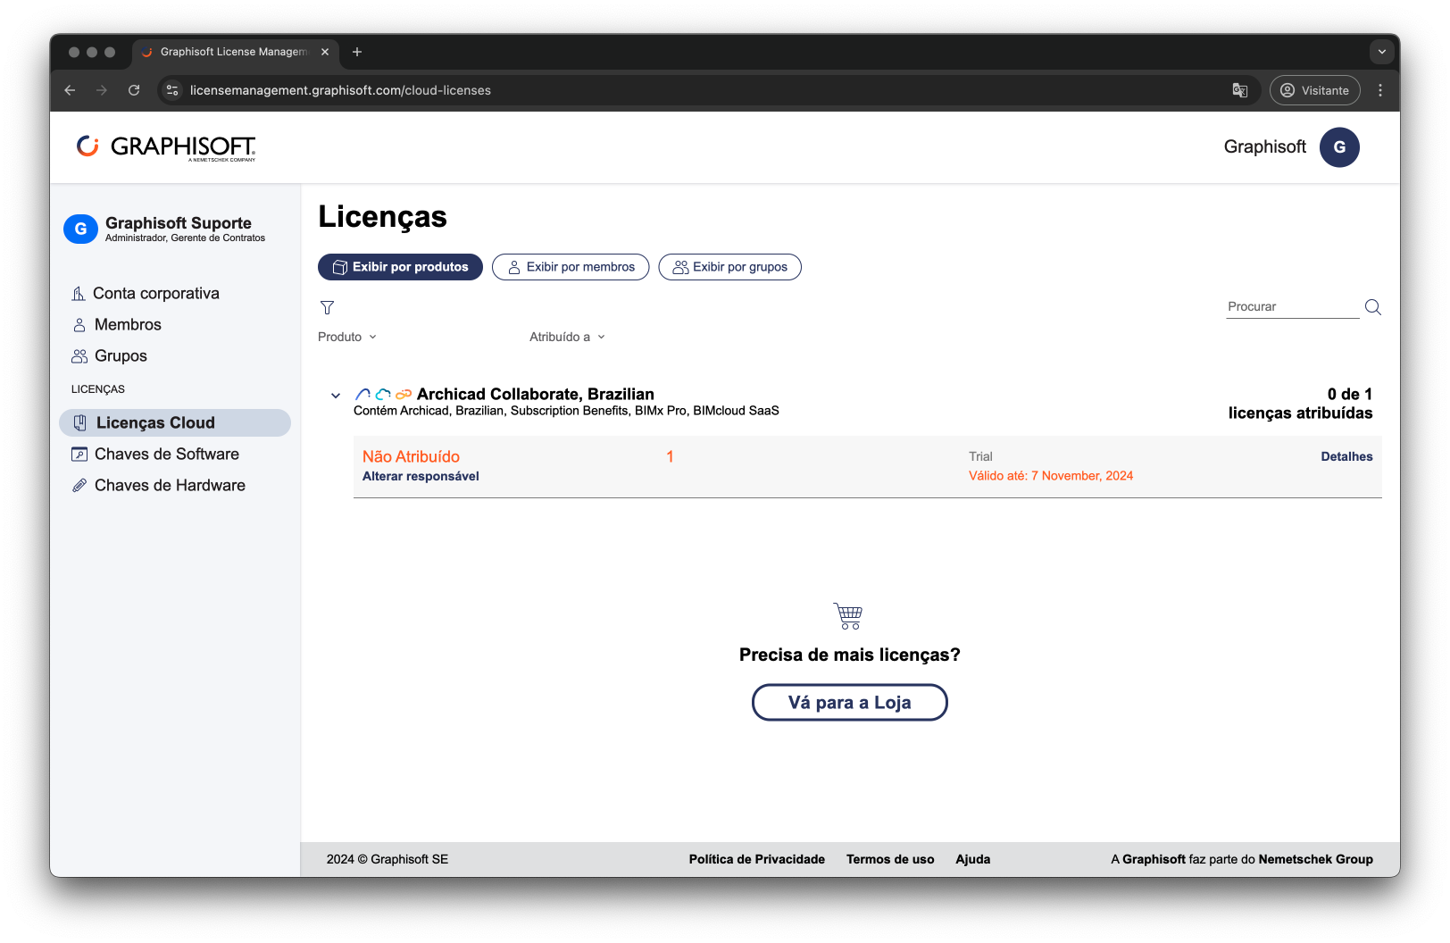Click Alterar responsável link

coord(421,476)
